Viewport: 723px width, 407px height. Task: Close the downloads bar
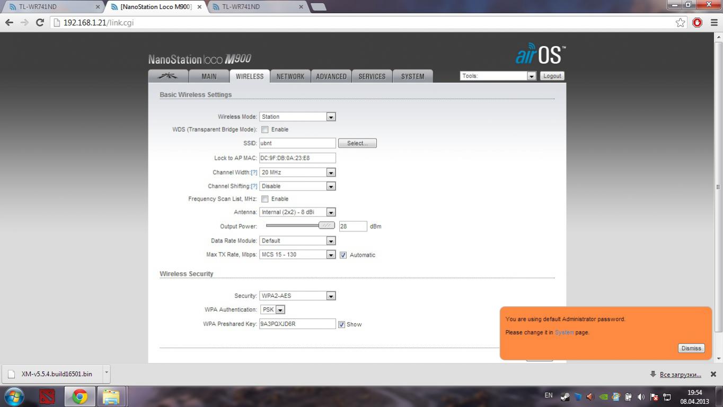coord(713,374)
